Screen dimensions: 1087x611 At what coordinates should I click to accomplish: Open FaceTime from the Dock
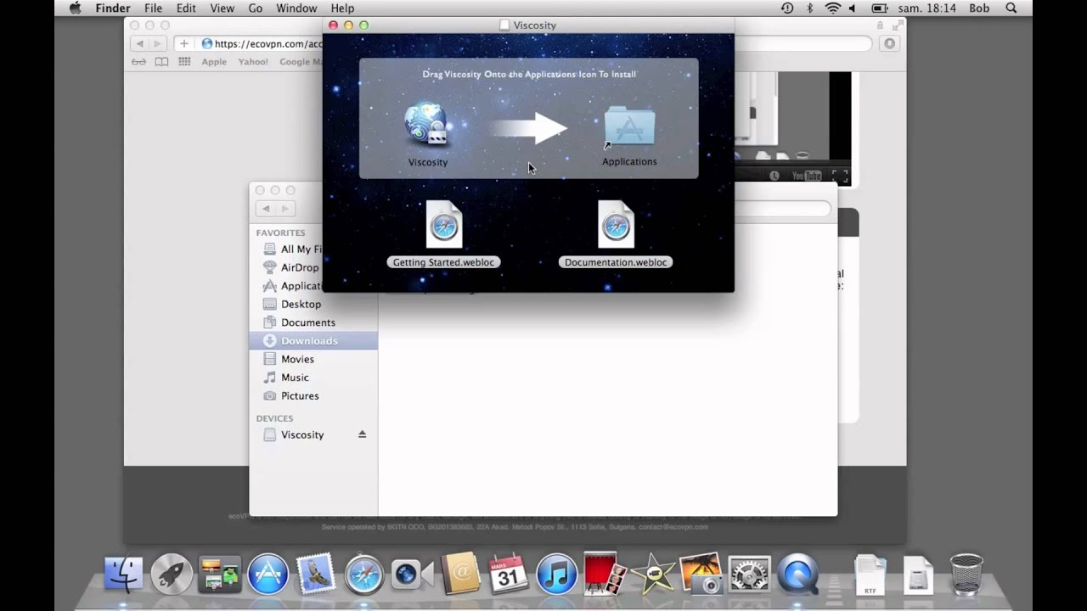pyautogui.click(x=412, y=575)
